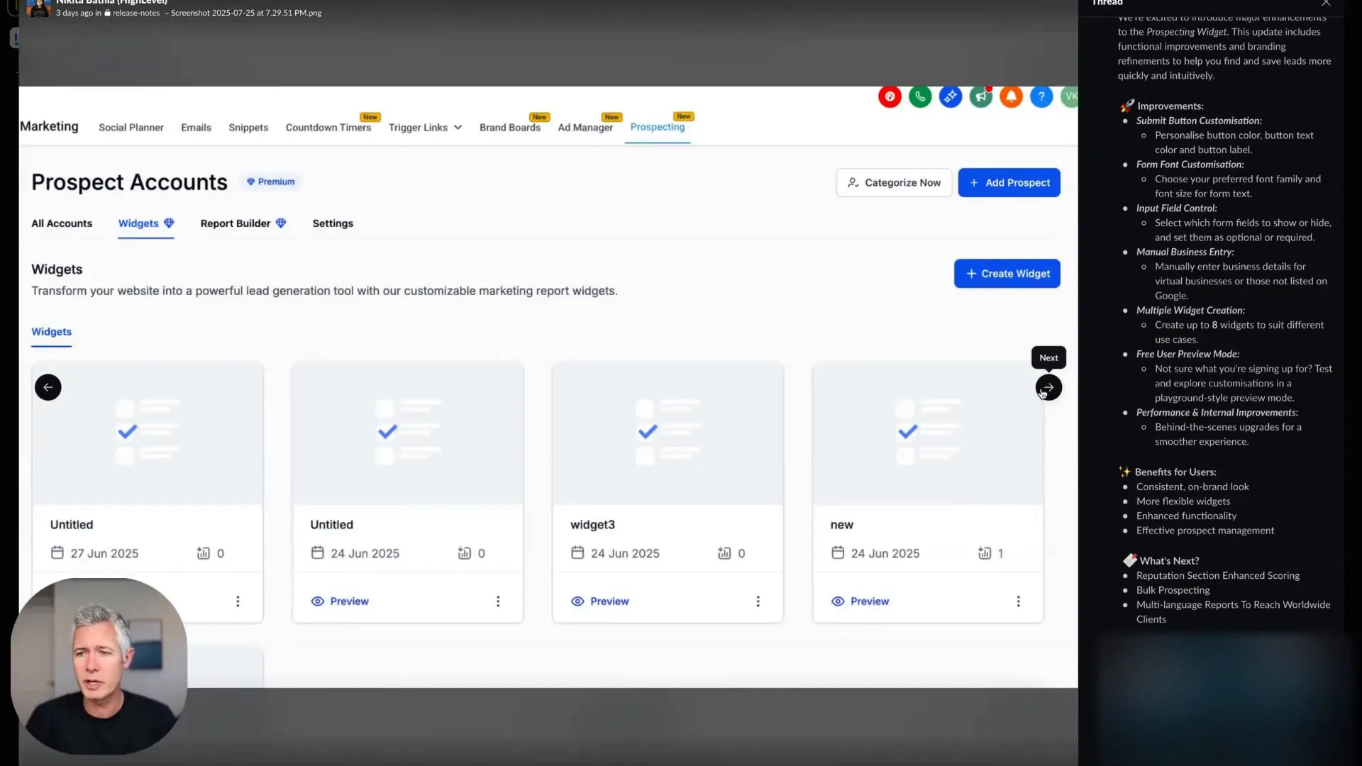The height and width of the screenshot is (766, 1362).
Task: Click calendar icon on the new card
Action: click(838, 553)
